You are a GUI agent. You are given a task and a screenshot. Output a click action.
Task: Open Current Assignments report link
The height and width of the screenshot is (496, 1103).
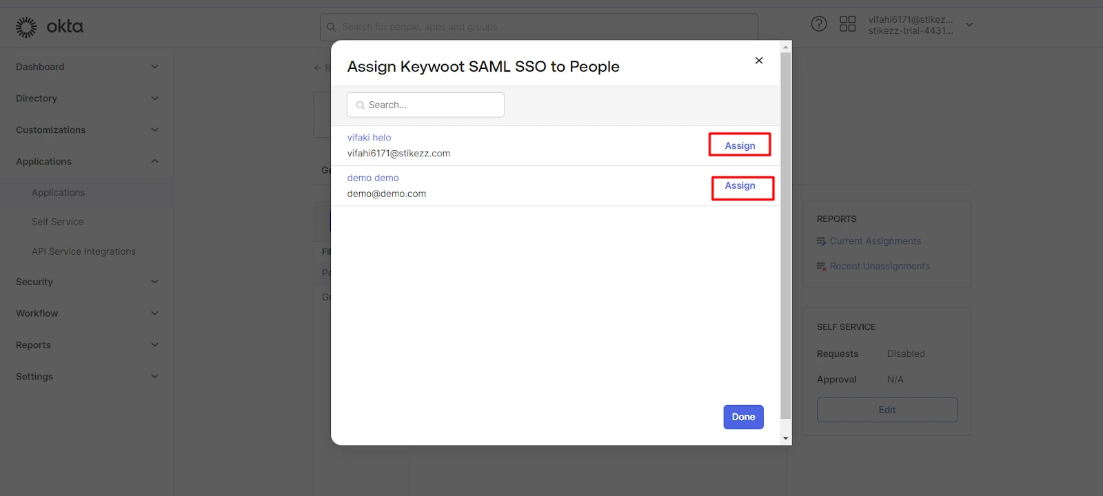click(876, 241)
